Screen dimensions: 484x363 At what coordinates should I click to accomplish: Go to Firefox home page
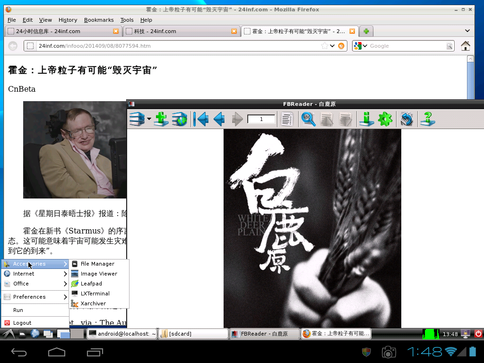pos(466,46)
